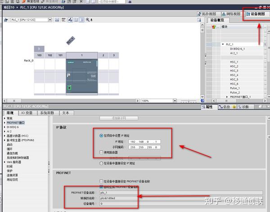Collapse PLC_1 row in device overview
This screenshot has width=270, height=212.
[223, 44]
